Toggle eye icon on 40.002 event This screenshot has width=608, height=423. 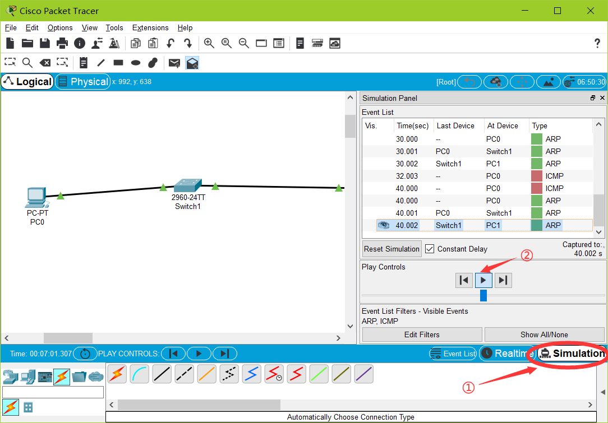[x=384, y=225]
